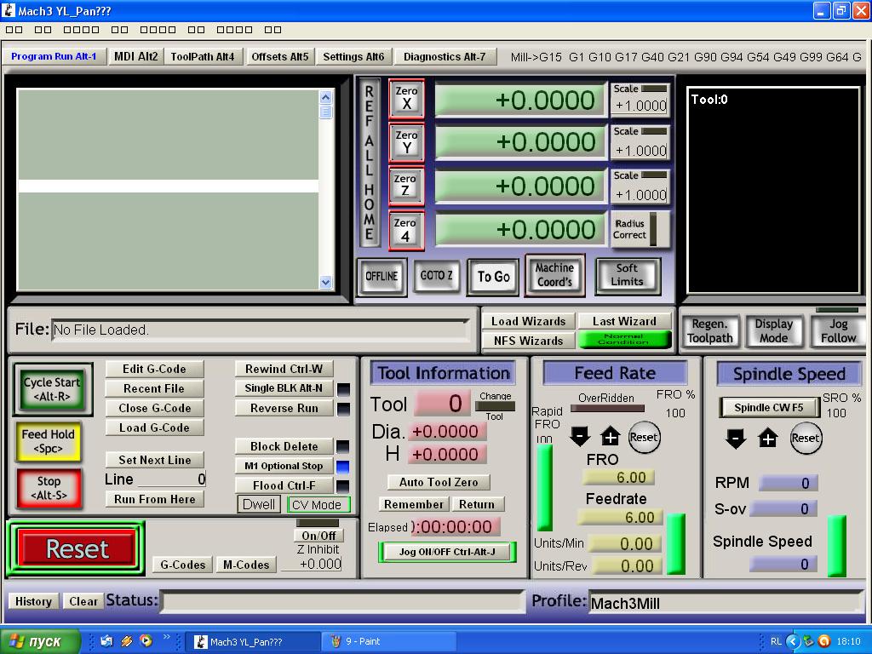Click the X Scale value field
The width and height of the screenshot is (872, 654).
tap(640, 106)
